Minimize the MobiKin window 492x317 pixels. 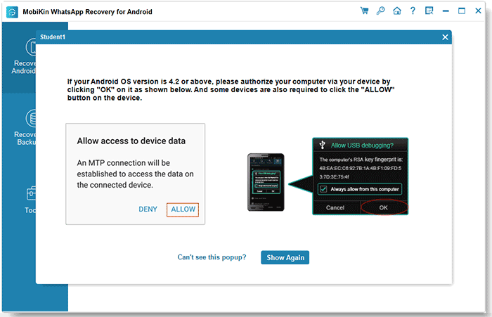(446, 11)
